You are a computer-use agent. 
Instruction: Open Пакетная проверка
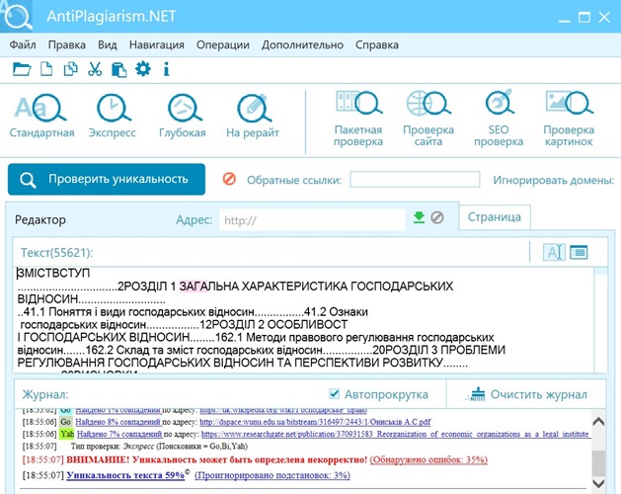pyautogui.click(x=358, y=119)
